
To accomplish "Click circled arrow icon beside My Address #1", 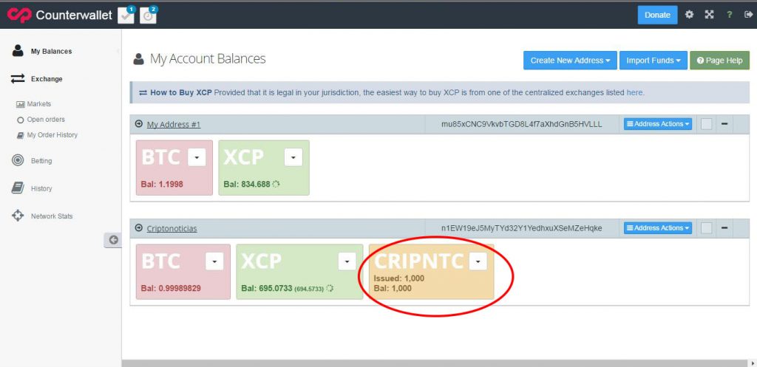I will (139, 124).
